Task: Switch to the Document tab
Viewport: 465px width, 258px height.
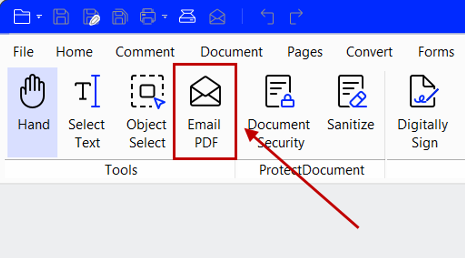Action: [231, 52]
